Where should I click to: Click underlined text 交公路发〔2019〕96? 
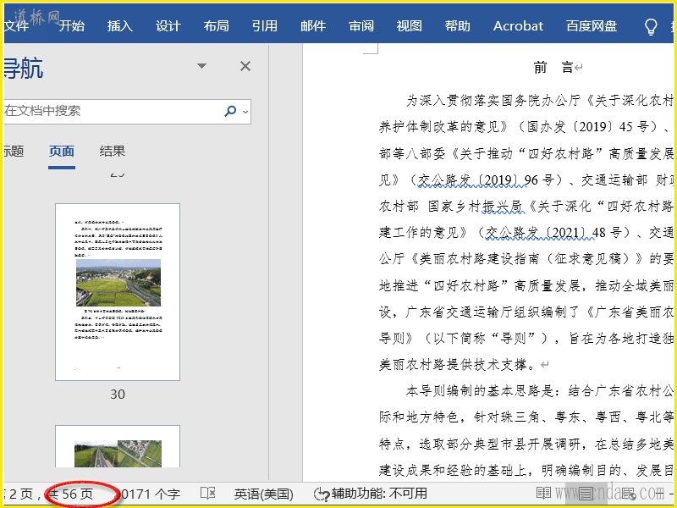pos(478,180)
